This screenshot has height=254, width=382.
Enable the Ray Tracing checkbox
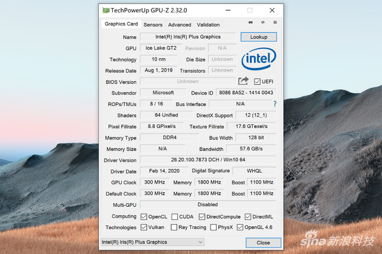tap(175, 227)
